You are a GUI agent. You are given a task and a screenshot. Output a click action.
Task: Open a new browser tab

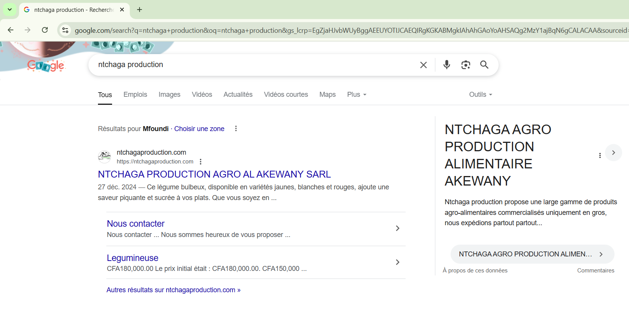tap(140, 10)
